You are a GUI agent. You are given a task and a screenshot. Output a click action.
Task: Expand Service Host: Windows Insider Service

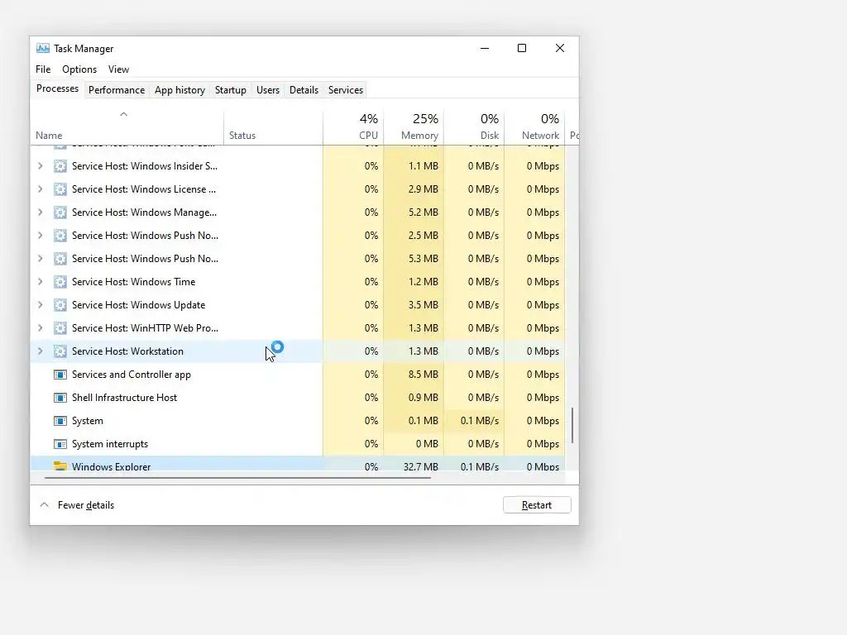[x=40, y=166]
